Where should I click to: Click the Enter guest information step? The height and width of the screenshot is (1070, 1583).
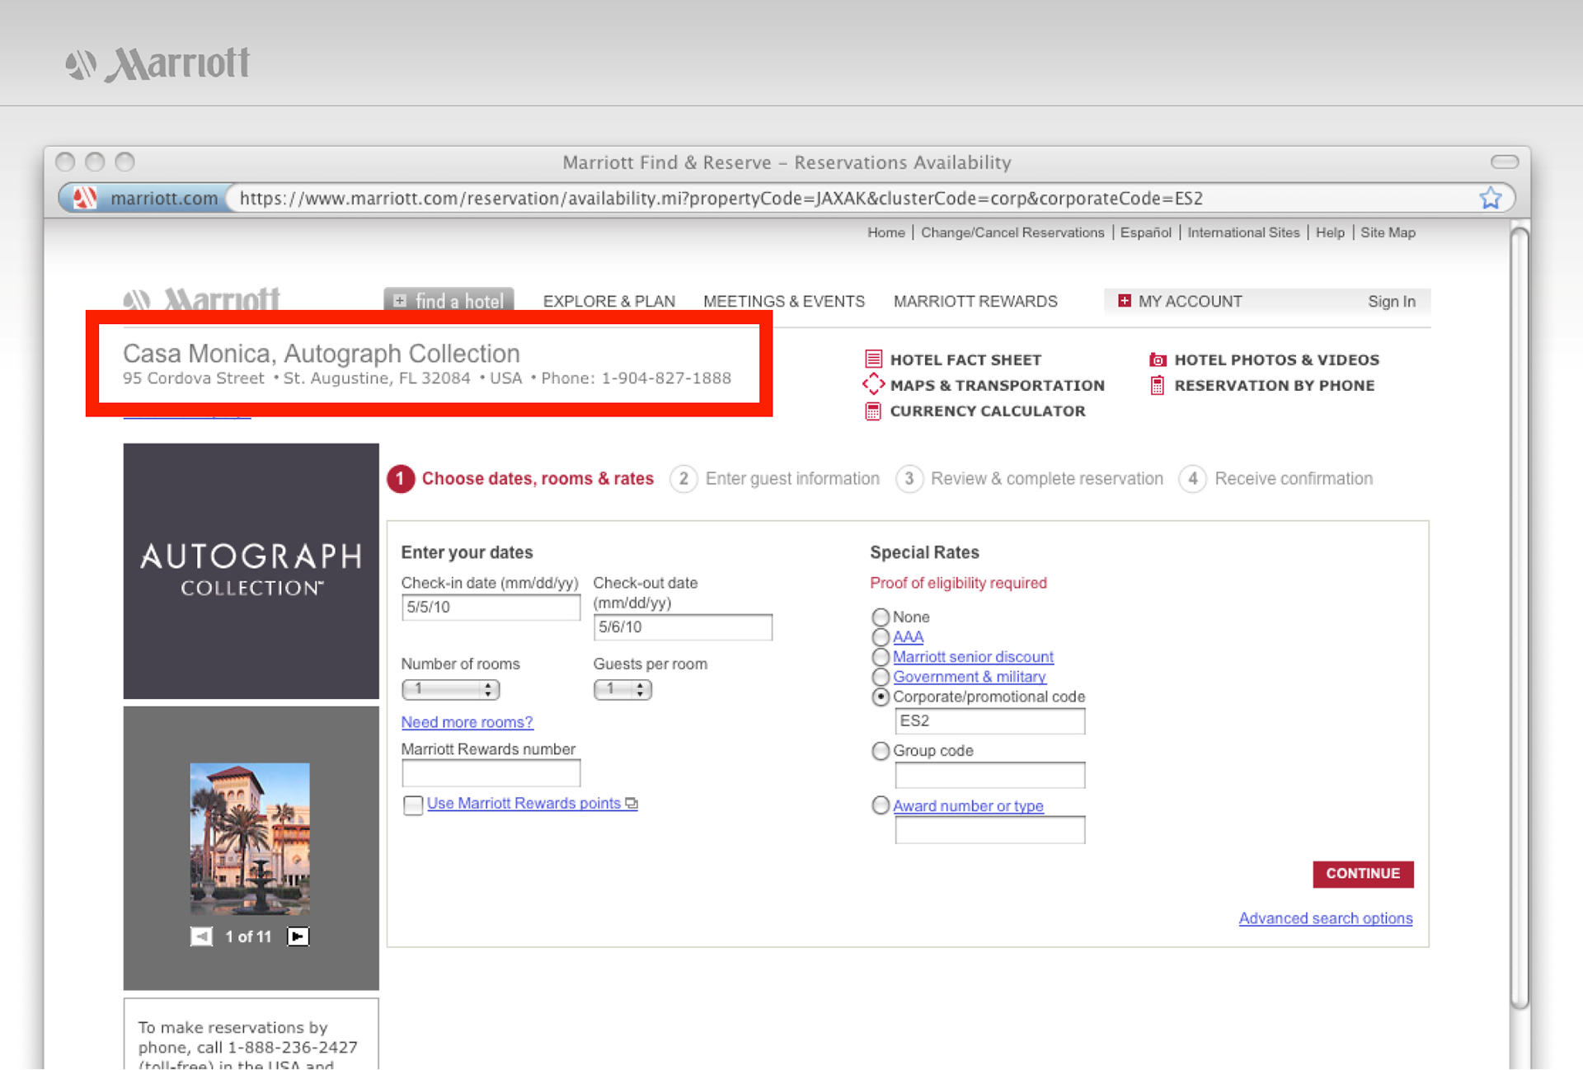point(792,479)
